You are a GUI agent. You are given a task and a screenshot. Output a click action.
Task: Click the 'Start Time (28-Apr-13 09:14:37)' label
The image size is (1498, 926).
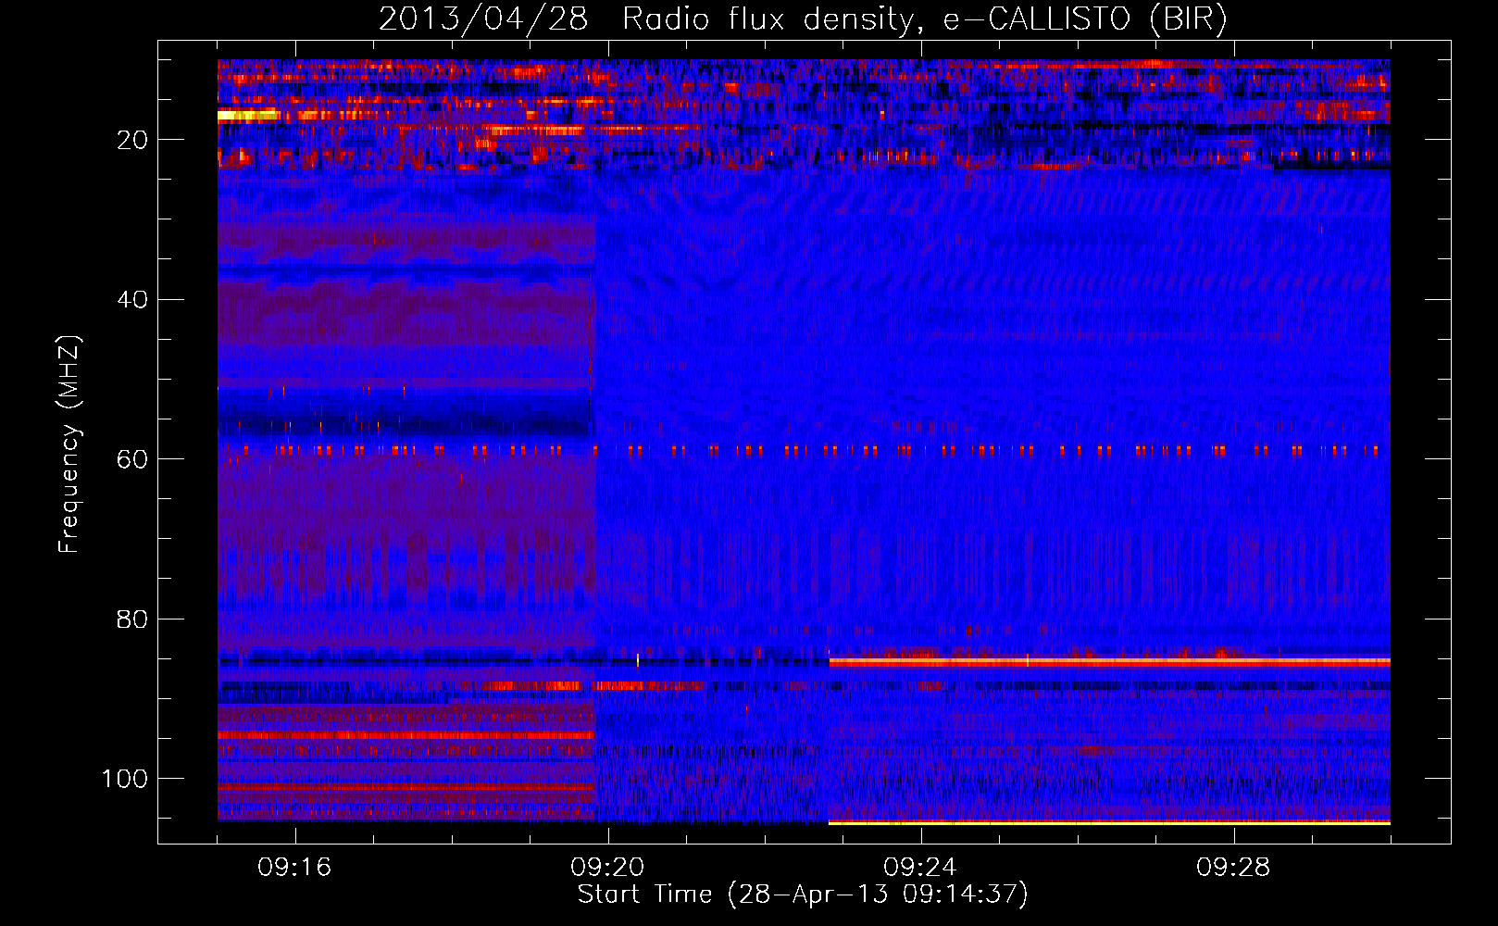click(803, 895)
